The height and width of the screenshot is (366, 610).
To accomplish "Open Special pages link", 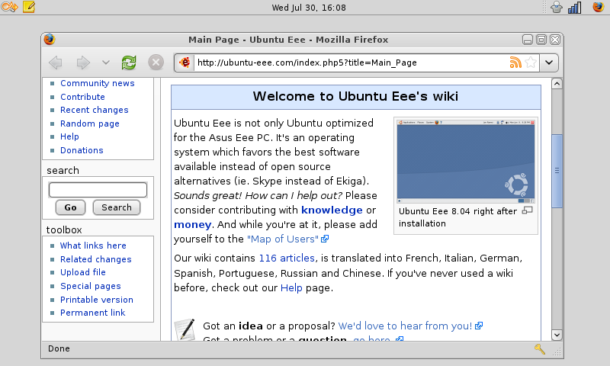I will [90, 286].
